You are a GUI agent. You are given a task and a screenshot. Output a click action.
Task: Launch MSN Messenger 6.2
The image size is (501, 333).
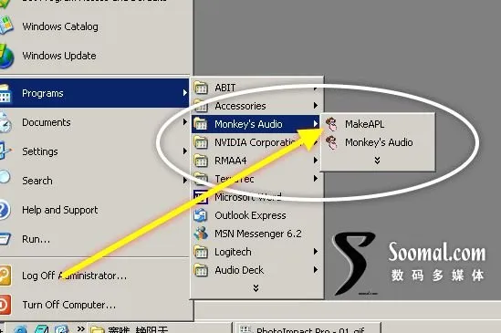tap(256, 234)
